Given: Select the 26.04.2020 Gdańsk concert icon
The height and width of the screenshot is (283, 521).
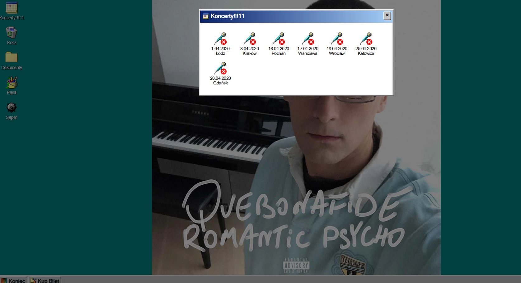Looking at the screenshot, I should pyautogui.click(x=220, y=73).
